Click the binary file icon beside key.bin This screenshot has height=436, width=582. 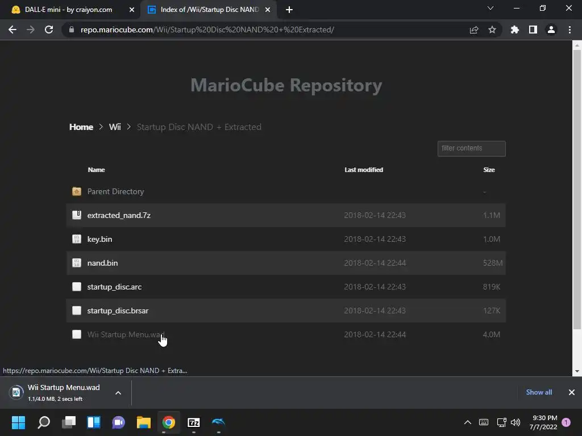tap(77, 239)
